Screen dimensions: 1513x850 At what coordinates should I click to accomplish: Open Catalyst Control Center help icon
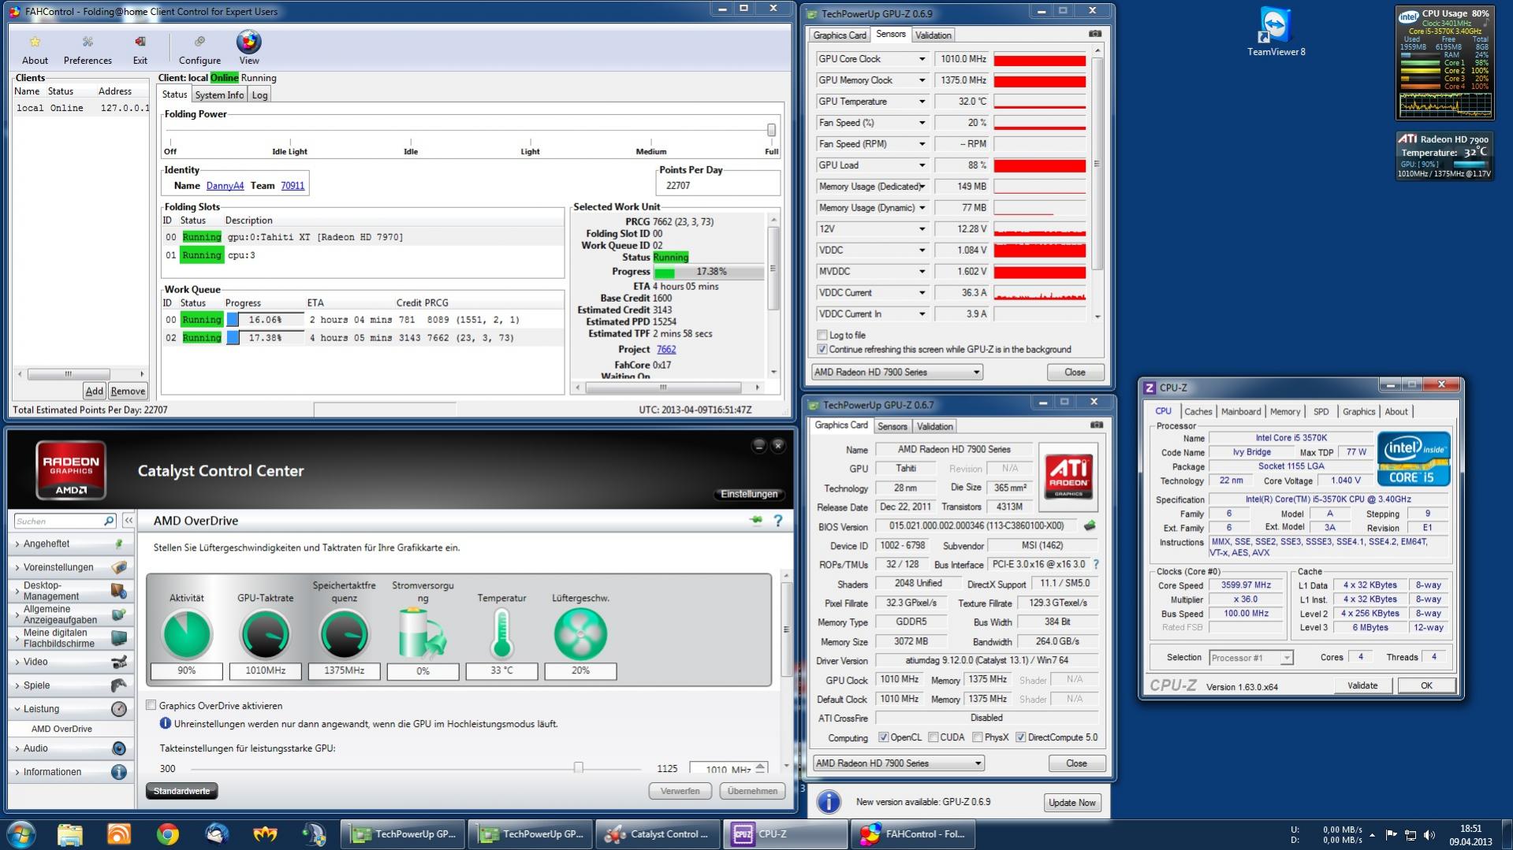[778, 520]
